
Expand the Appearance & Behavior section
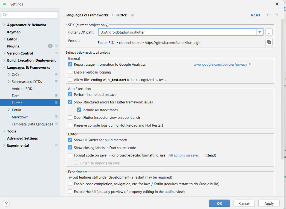4,25
